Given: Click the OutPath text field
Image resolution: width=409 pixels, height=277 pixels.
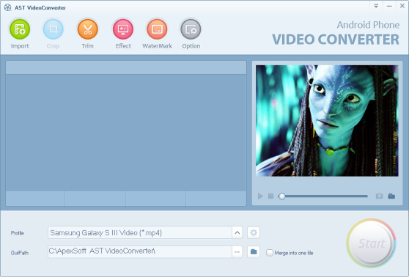Looking at the screenshot, I should click(140, 252).
